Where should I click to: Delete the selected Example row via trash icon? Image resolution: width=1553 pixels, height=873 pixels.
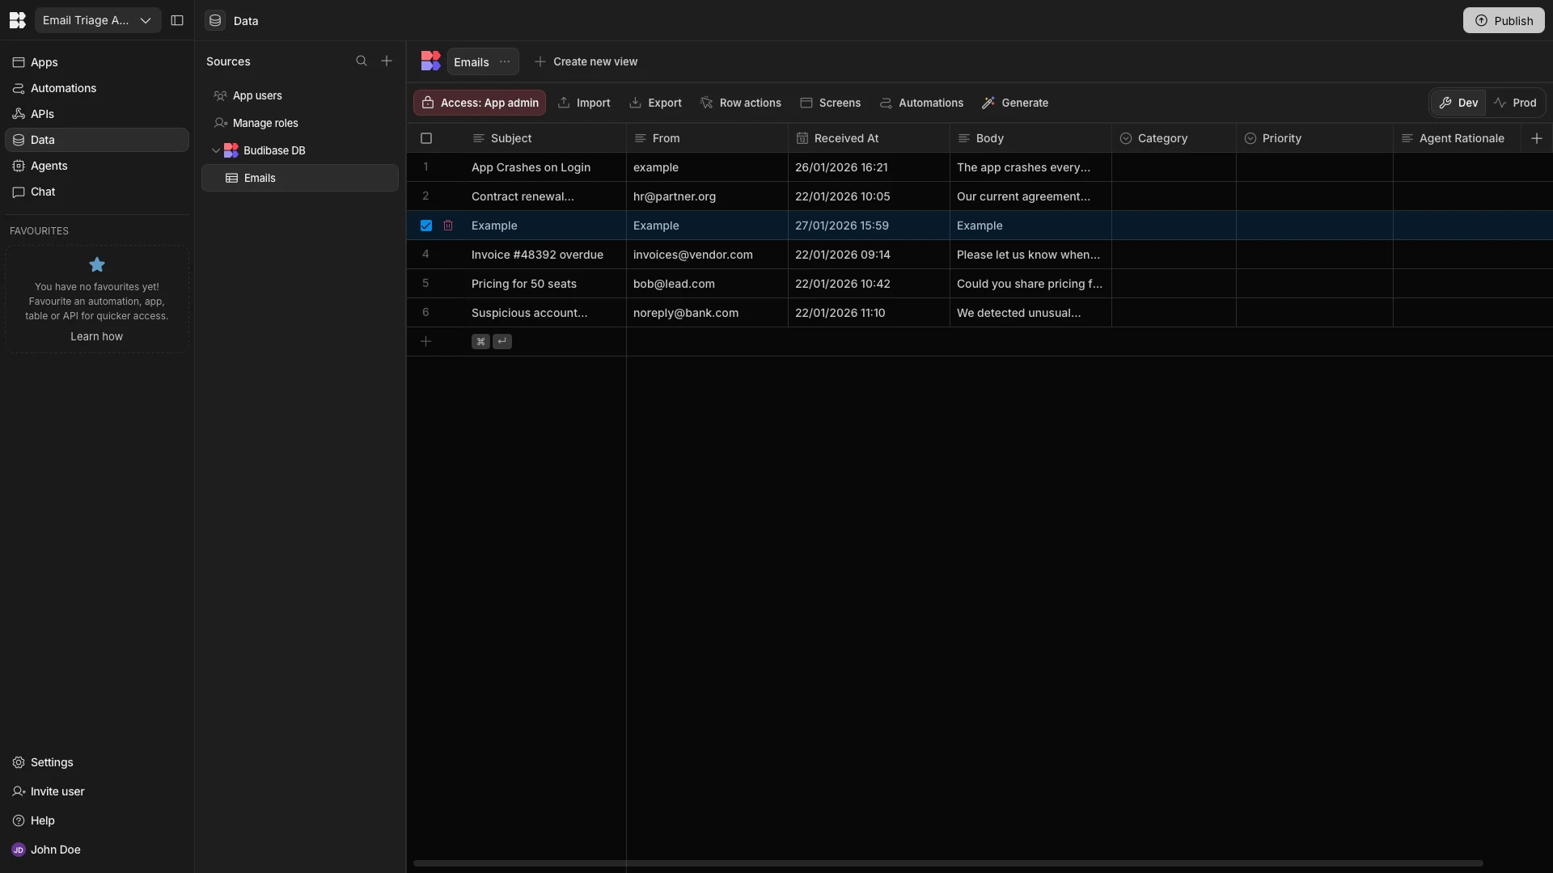pyautogui.click(x=448, y=226)
